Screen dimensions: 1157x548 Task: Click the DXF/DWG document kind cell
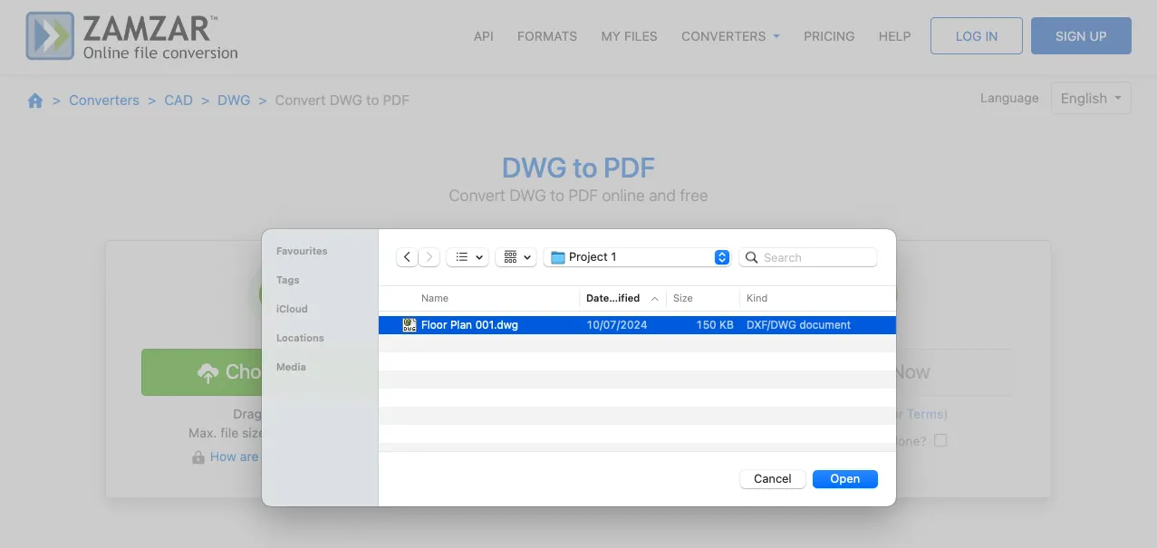(x=798, y=325)
